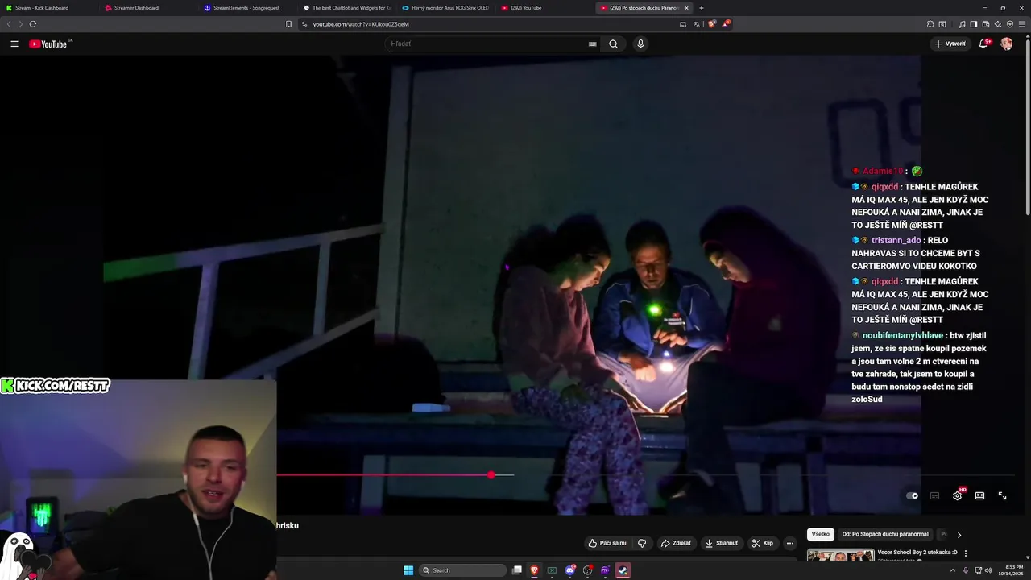1031x580 pixels.
Task: Open YouTube notifications bell
Action: tap(983, 43)
